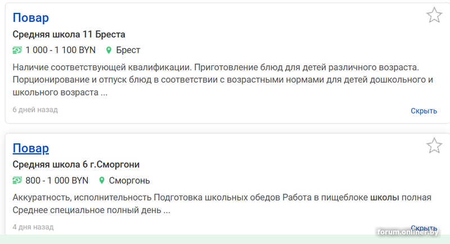The width and height of the screenshot is (450, 244).
Task: Star the Сморгонь school cook vacancy
Action: click(x=434, y=146)
